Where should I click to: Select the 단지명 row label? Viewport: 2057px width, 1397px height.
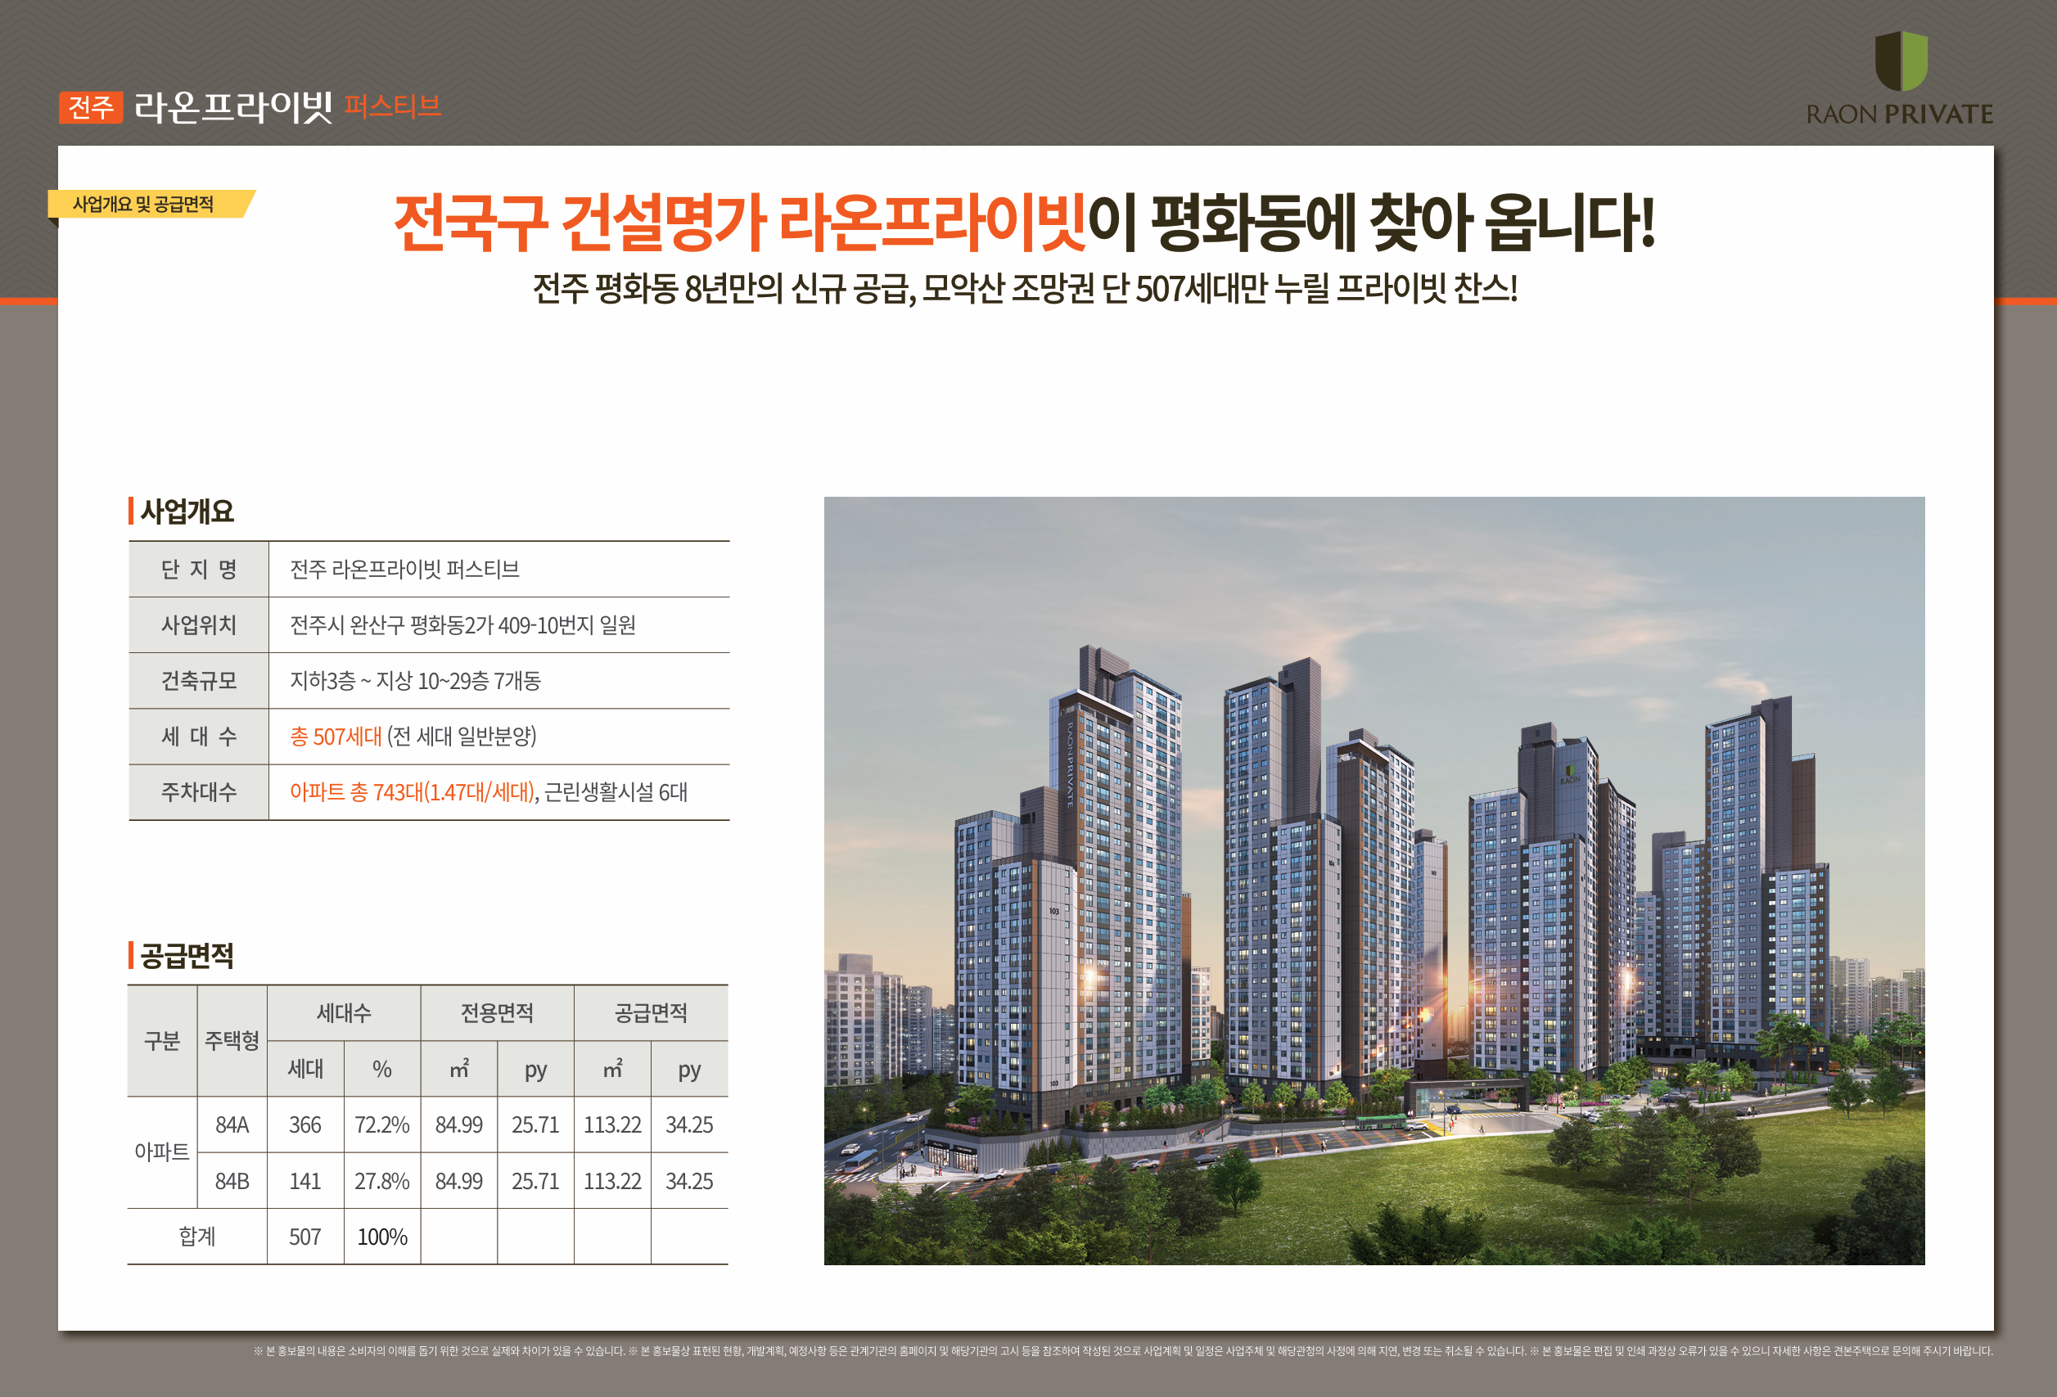(198, 569)
